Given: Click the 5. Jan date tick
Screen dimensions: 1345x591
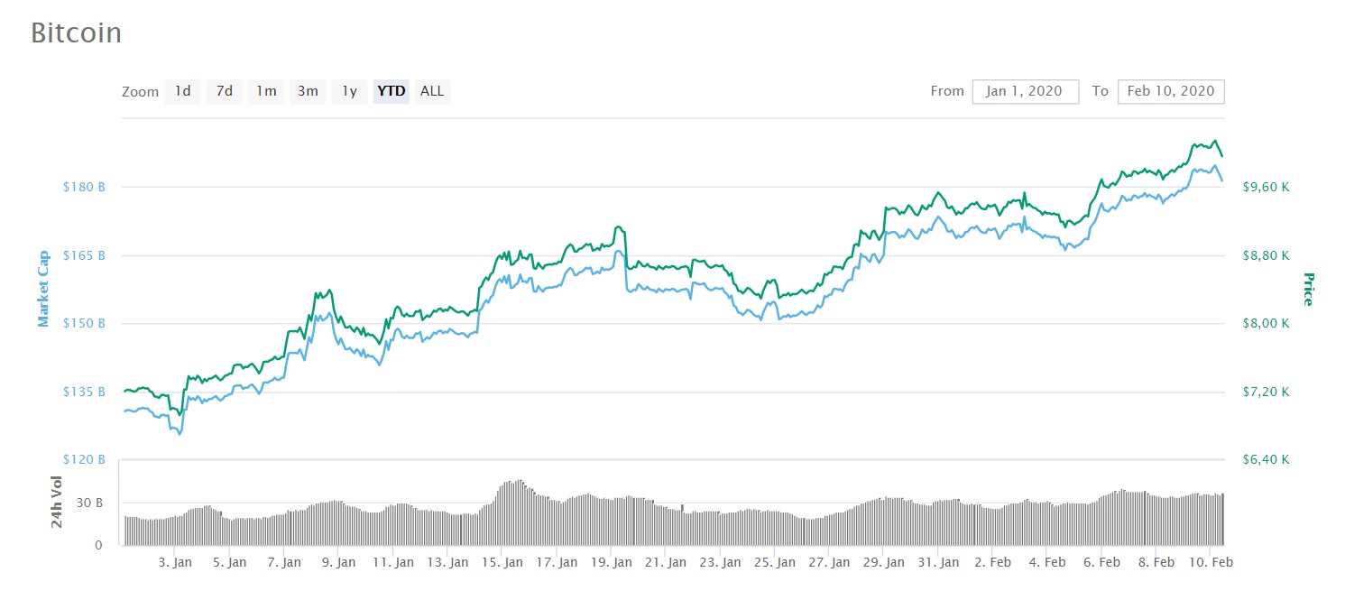Looking at the screenshot, I should click(x=229, y=562).
